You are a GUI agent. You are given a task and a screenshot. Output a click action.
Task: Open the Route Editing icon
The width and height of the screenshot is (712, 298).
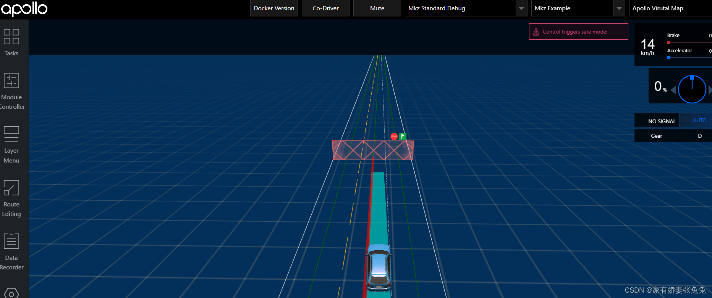[11, 188]
